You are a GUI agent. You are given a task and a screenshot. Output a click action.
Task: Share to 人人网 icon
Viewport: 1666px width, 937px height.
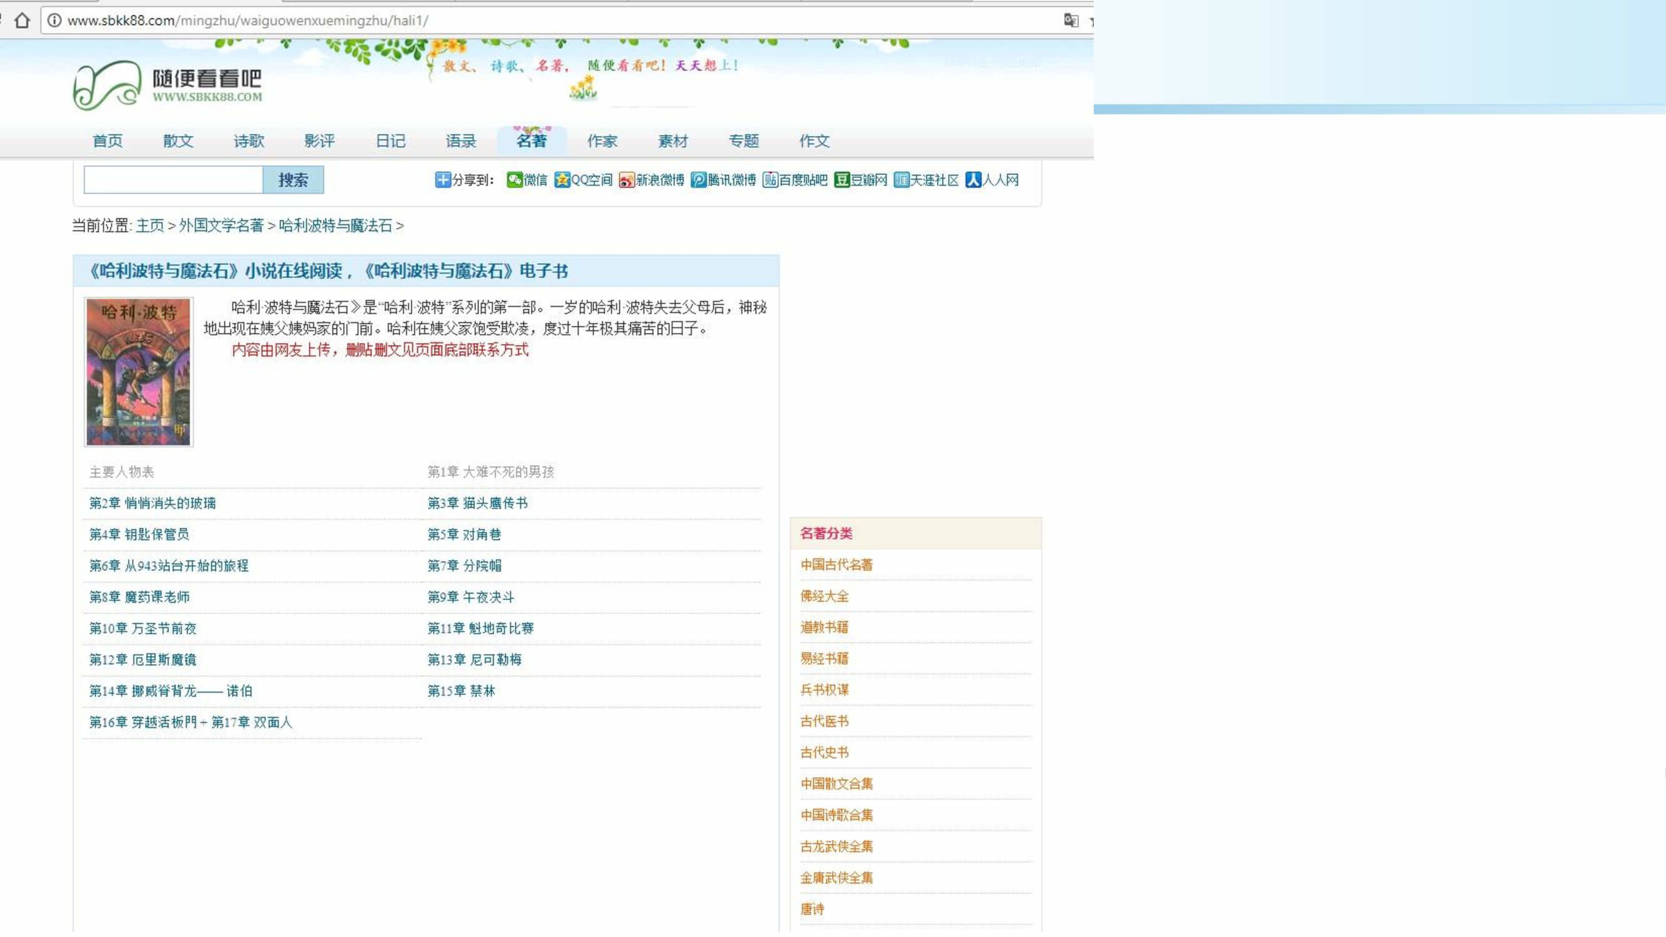pos(973,180)
